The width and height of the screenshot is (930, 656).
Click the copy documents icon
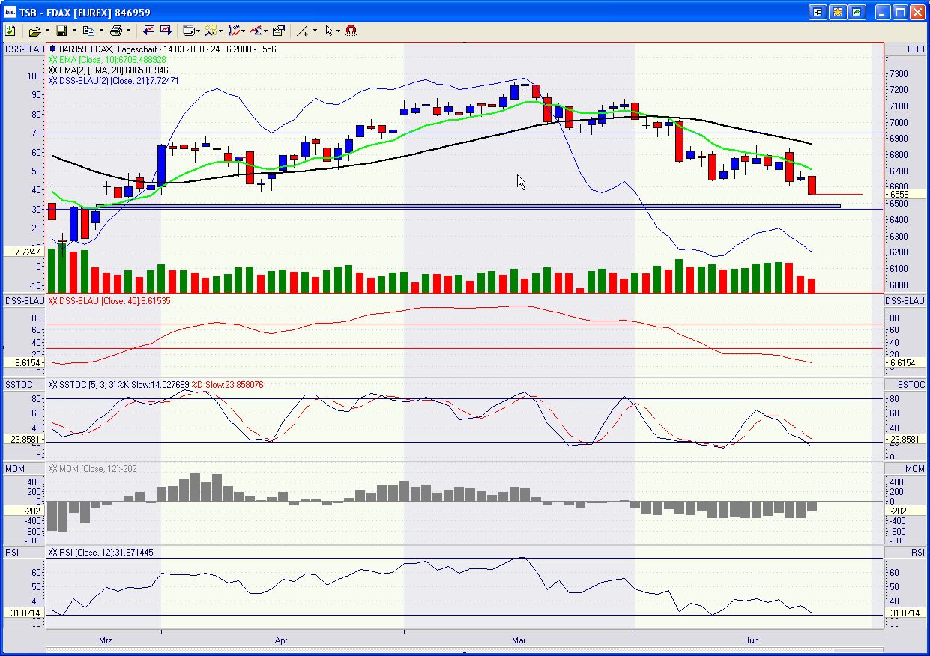[x=88, y=31]
